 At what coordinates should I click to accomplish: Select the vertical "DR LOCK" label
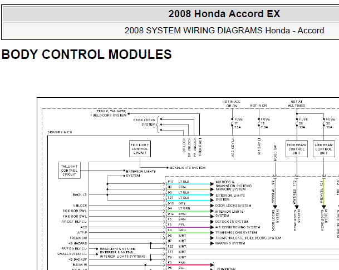[x=184, y=145]
